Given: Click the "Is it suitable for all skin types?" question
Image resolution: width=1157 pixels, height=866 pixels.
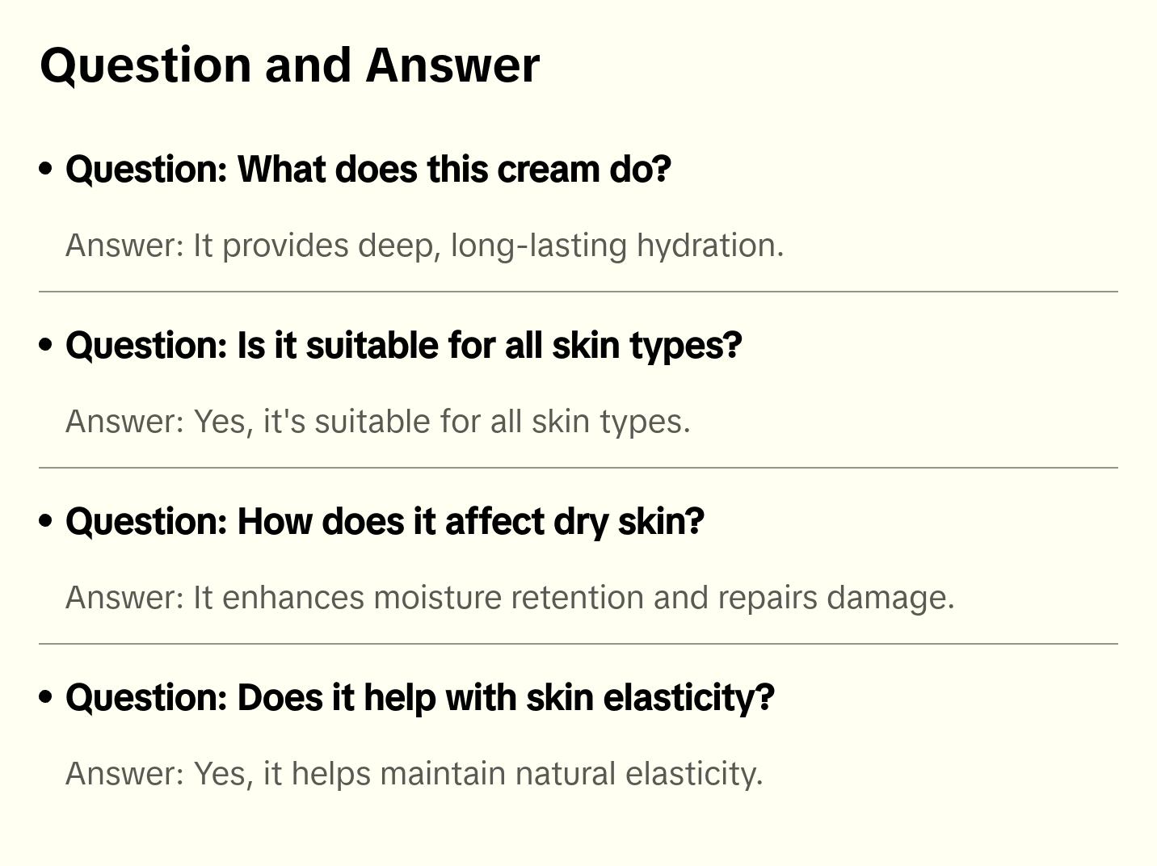Looking at the screenshot, I should click(x=403, y=346).
